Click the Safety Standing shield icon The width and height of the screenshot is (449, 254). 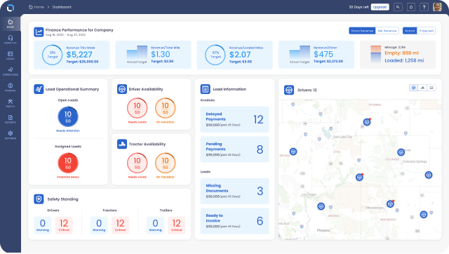coord(39,199)
